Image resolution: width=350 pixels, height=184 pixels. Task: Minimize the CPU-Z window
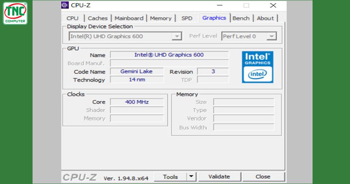point(220,5)
